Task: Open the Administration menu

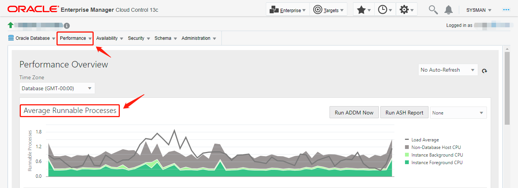Action: (x=199, y=38)
